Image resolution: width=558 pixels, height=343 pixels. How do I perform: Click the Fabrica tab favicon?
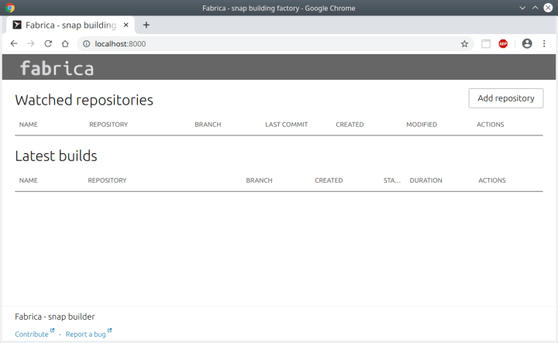[x=17, y=25]
